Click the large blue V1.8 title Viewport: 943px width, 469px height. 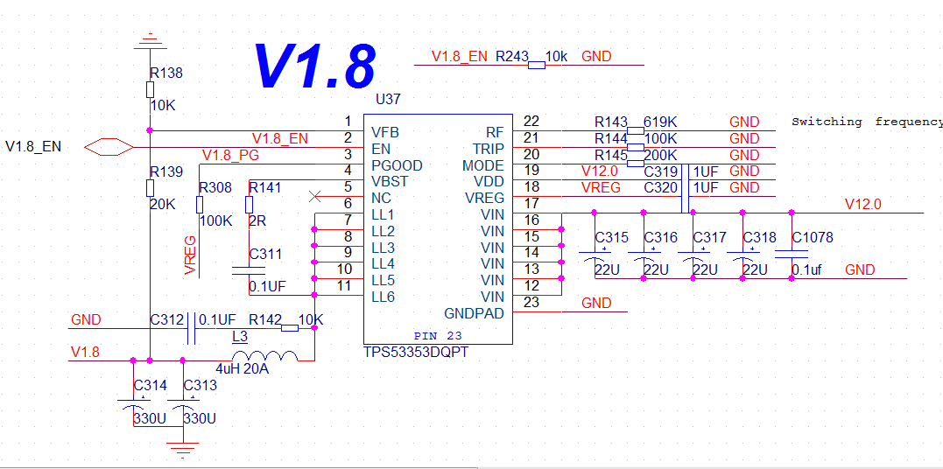tap(315, 65)
